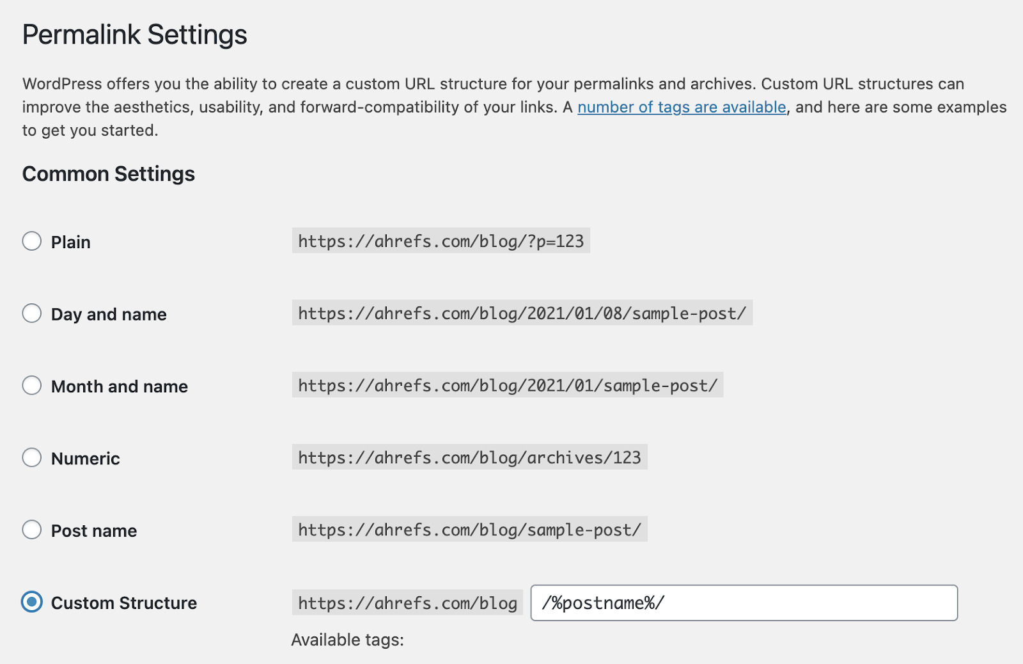1023x664 pixels.
Task: Click the Common Settings section heading
Action: pos(109,174)
